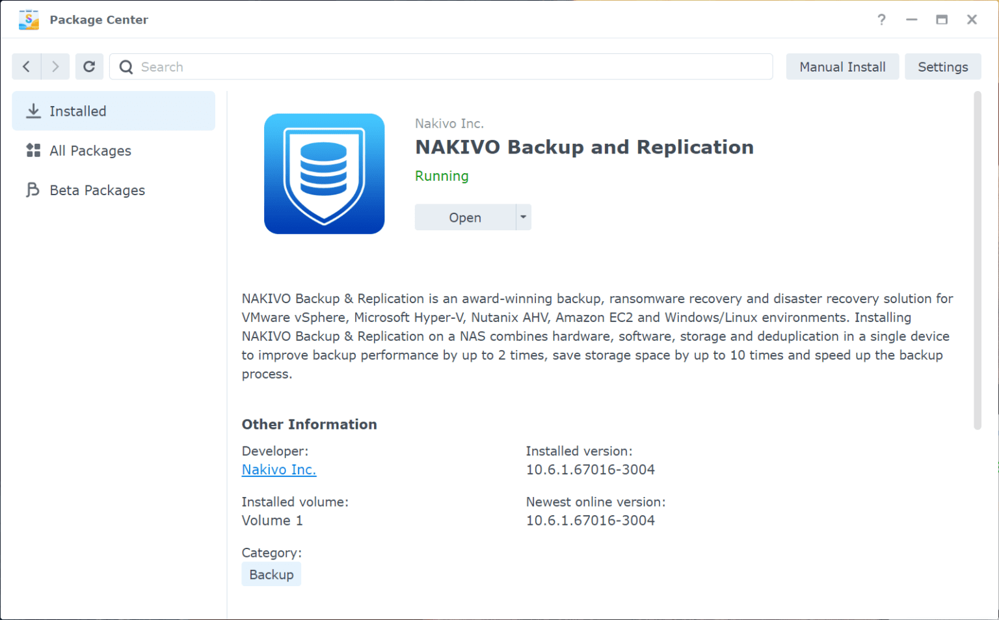999x620 pixels.
Task: Open NAKIVO Backup and Replication
Action: (464, 217)
